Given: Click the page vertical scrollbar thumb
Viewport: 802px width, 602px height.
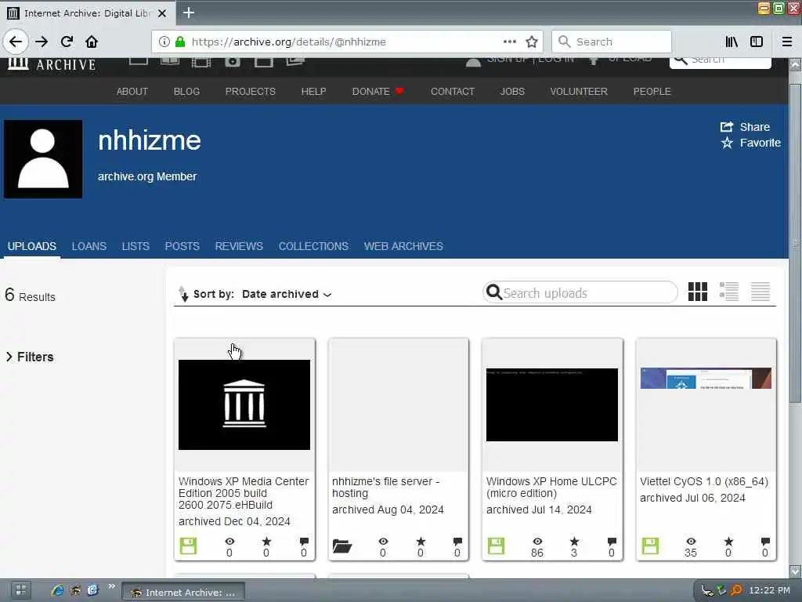Looking at the screenshot, I should click(x=796, y=243).
